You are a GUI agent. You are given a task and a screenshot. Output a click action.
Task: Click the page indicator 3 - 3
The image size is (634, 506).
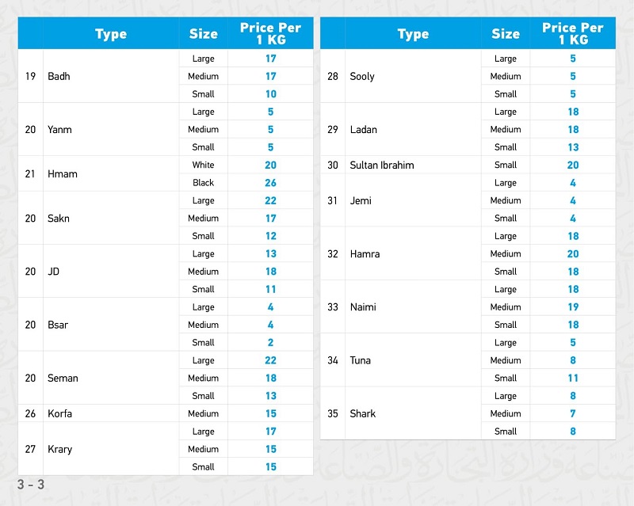31,484
